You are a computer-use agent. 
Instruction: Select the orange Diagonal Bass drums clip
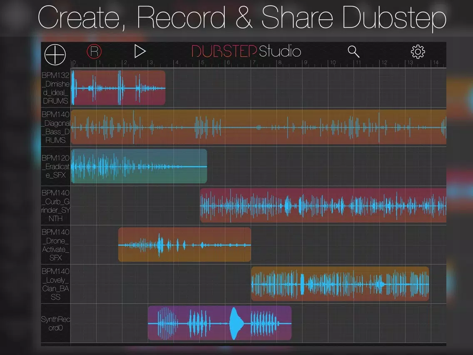(x=259, y=127)
